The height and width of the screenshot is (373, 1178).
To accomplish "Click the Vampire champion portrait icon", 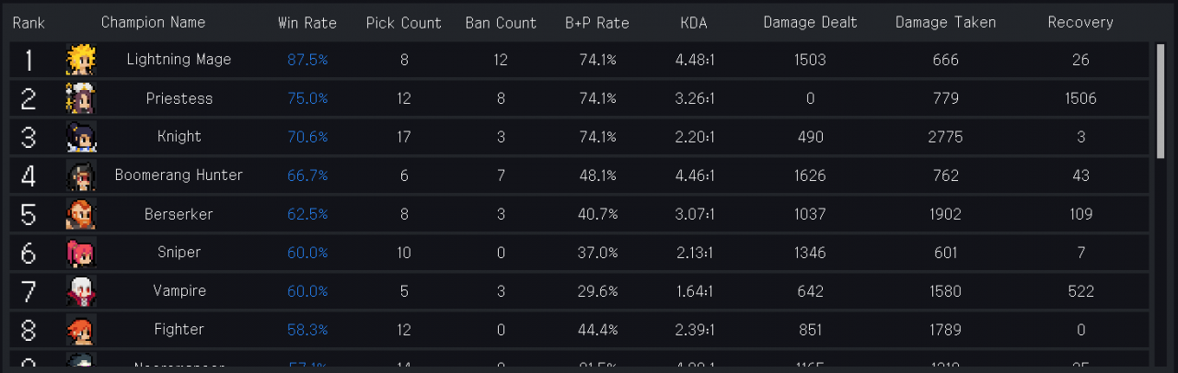I will (81, 291).
